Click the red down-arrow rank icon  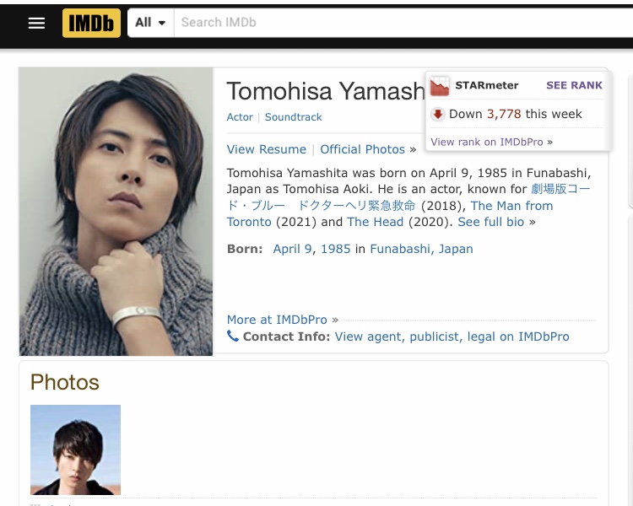[x=437, y=114]
